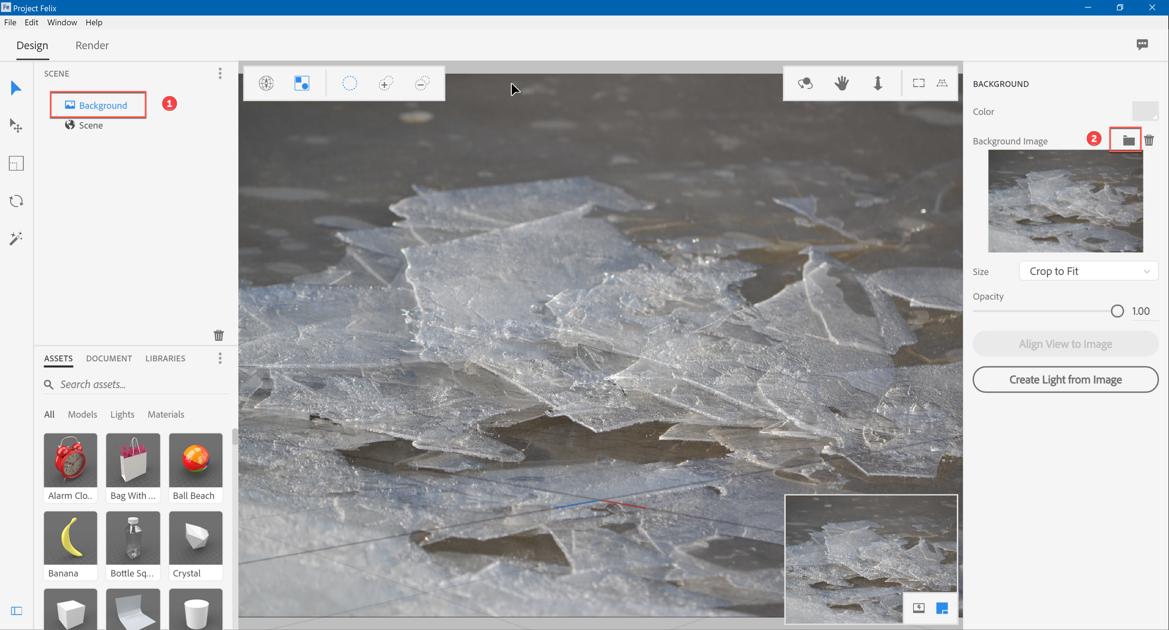Select the arrow Select tool in left sidebar
This screenshot has height=630, width=1169.
click(16, 88)
